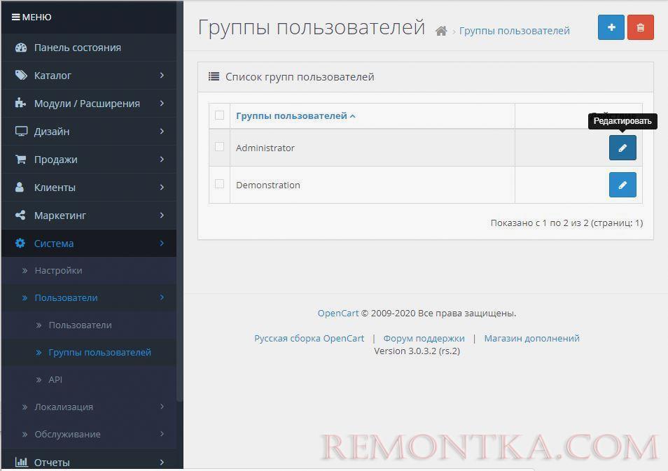
Task: Click the Administrator group name cell
Action: [372, 148]
